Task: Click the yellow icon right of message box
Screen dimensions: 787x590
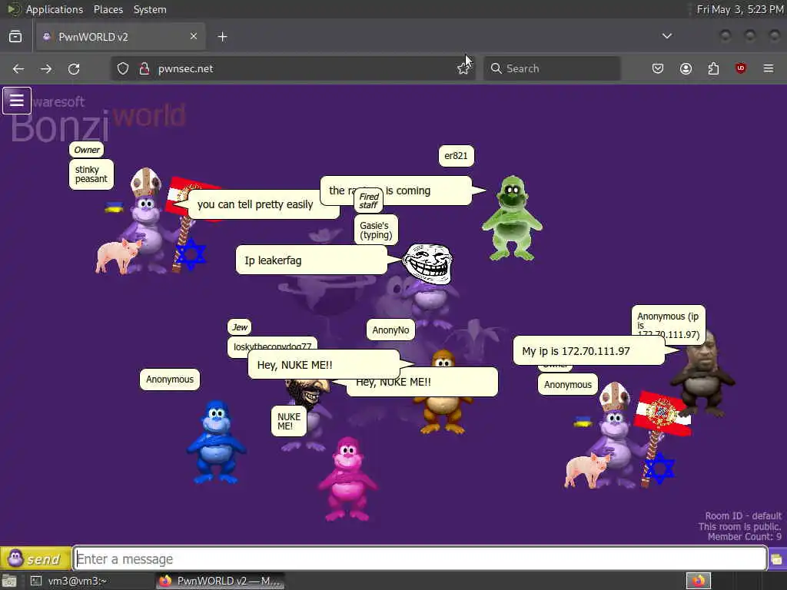Action: click(x=777, y=559)
